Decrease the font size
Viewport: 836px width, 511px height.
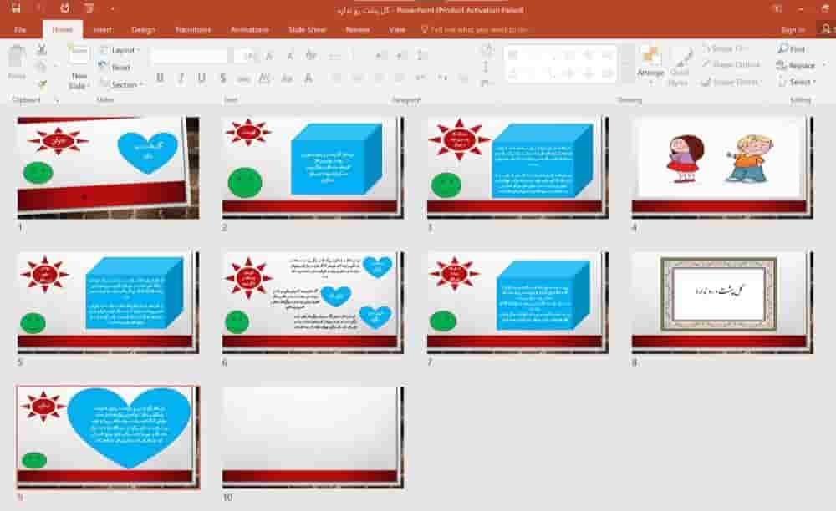click(x=290, y=55)
